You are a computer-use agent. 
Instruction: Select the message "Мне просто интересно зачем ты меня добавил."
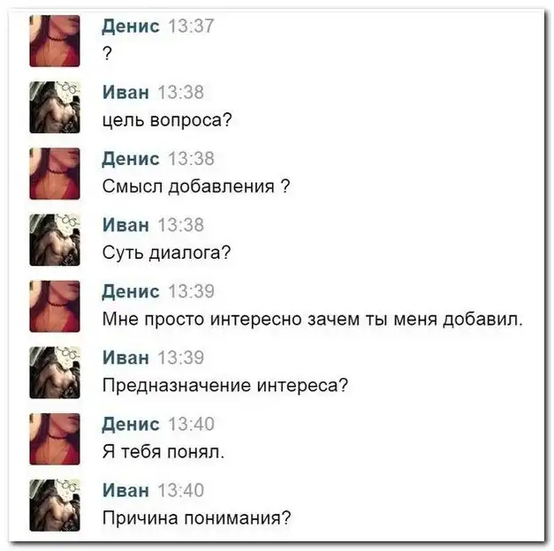tap(312, 320)
